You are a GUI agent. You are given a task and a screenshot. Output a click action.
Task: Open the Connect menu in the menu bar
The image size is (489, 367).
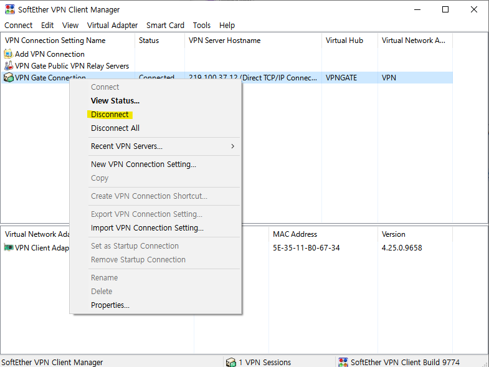[x=19, y=26]
